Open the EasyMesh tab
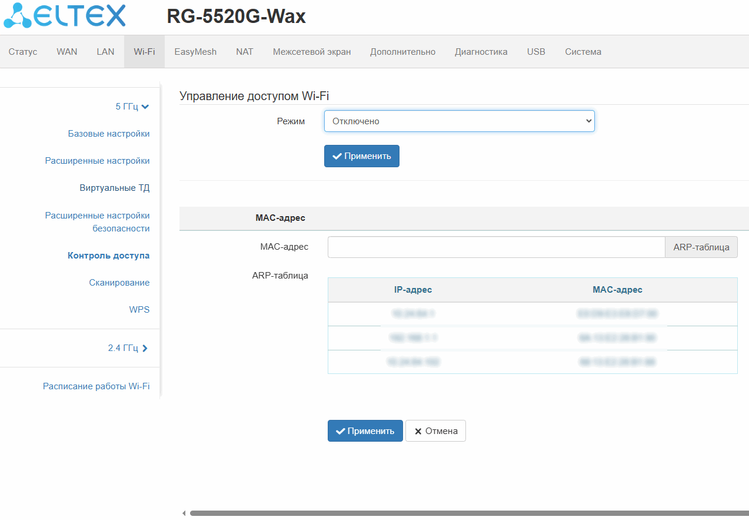The height and width of the screenshot is (520, 749). 195,52
